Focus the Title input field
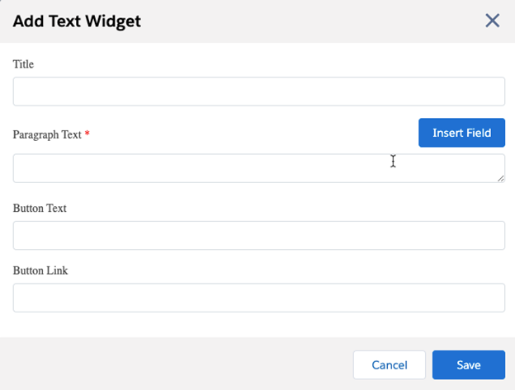 258,92
